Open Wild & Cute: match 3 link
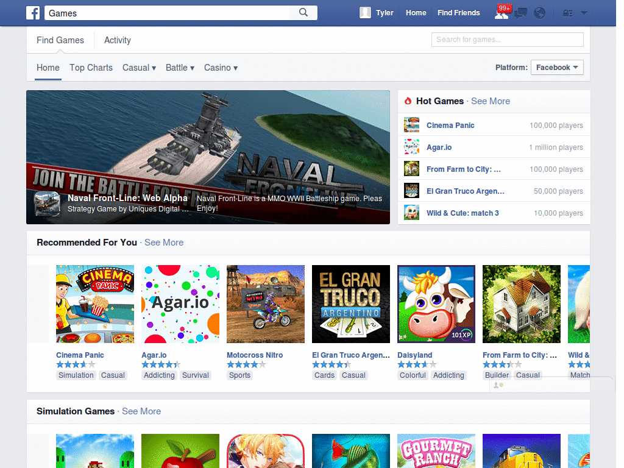The image size is (624, 468). pyautogui.click(x=463, y=213)
